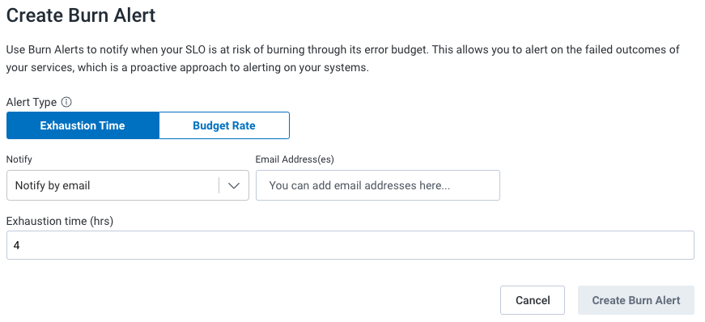Click the 'proactive approach' description line
705x322 pixels.
coord(188,69)
